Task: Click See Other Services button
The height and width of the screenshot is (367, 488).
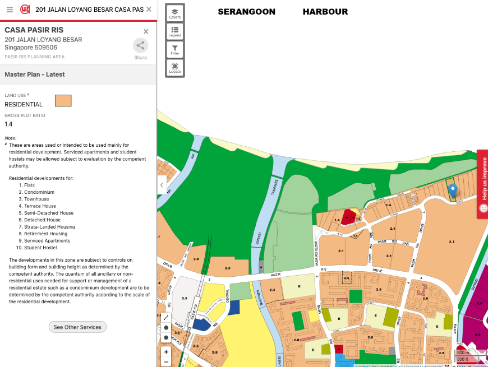Action: coord(77,327)
